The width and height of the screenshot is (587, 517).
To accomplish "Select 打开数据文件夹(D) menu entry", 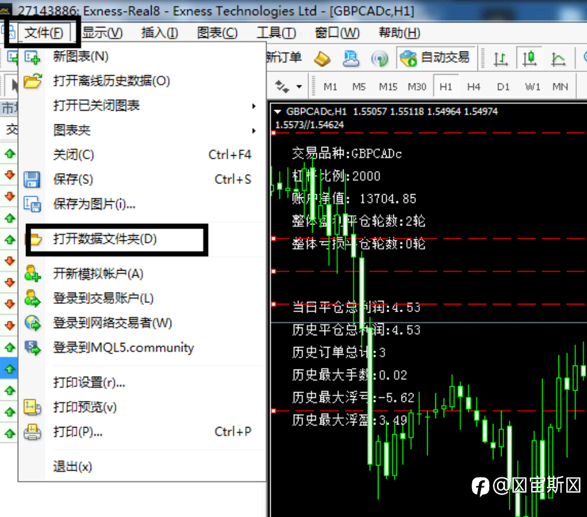I will tap(142, 239).
